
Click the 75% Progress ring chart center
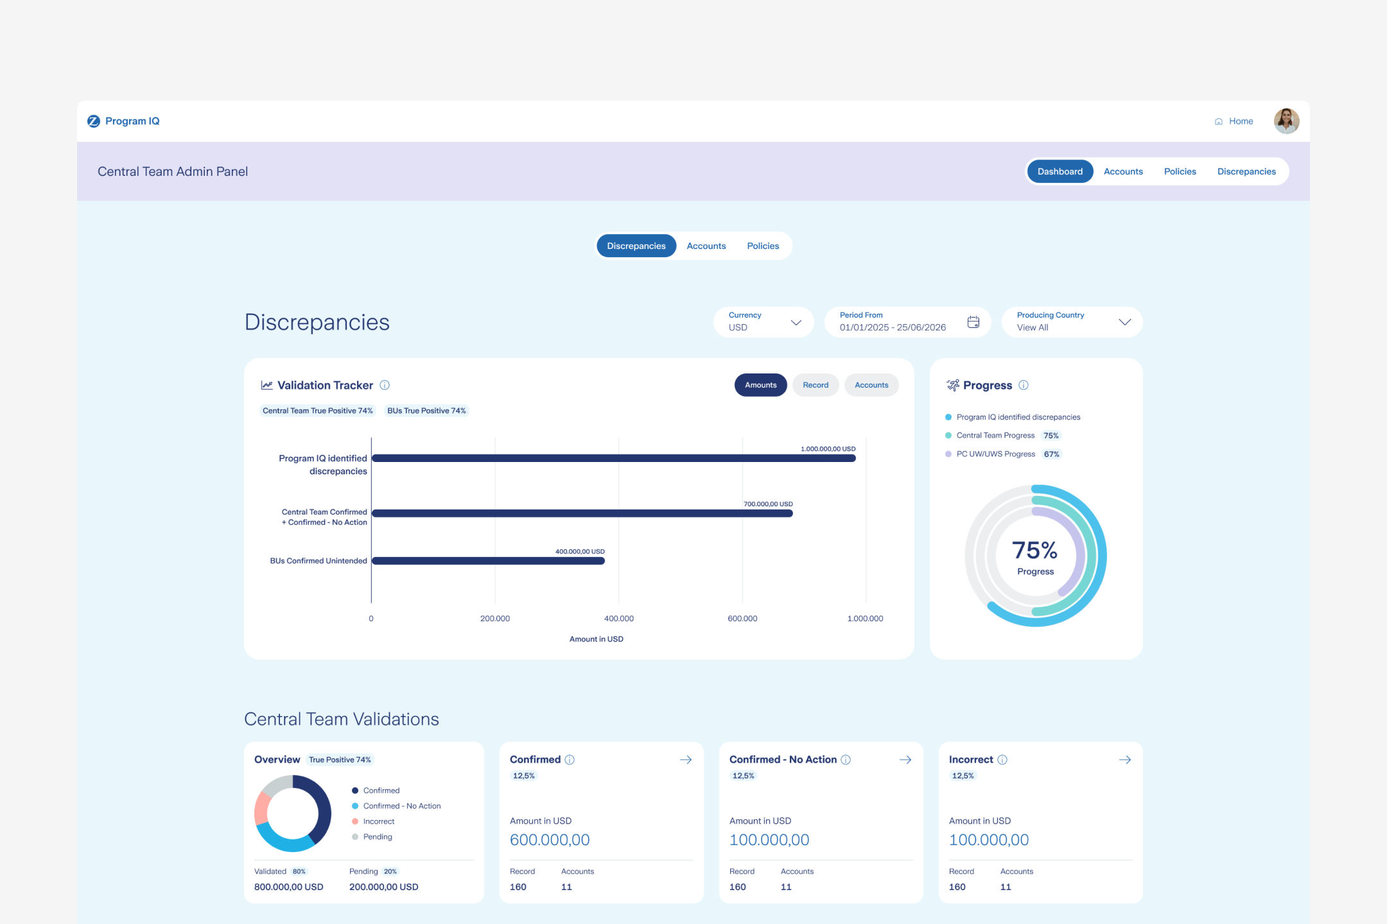click(1035, 556)
